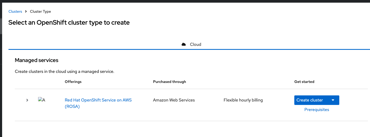Screen dimensions: 370x137
Task: Click the breadcrumb separator chevron
Action: 26,11
